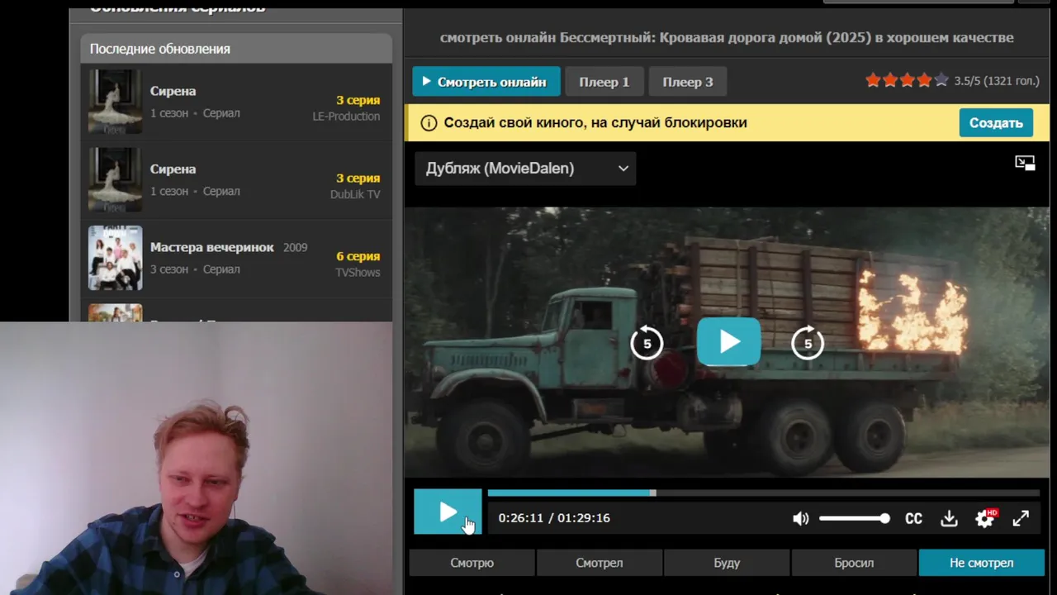
Task: Mark the movie as Смотрю
Action: 472,563
